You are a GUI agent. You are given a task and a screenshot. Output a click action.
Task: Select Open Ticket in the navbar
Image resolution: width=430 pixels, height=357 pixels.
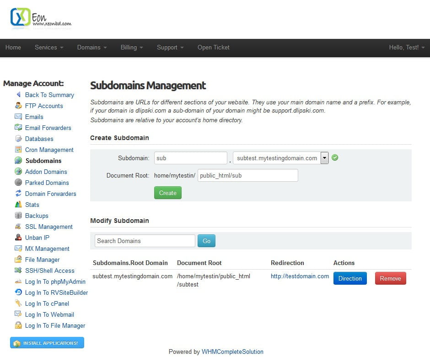213,48
